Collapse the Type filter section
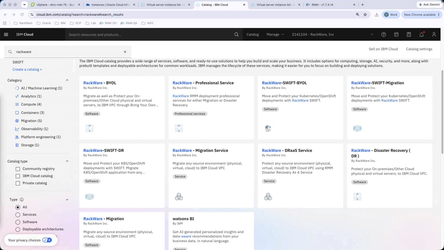The image size is (444, 250). [67, 200]
